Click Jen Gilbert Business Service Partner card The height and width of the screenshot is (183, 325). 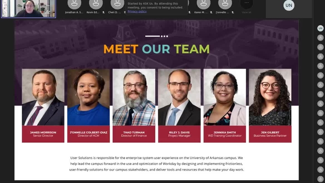[x=270, y=106]
